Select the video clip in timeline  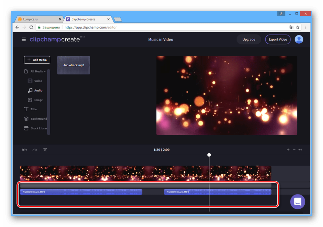tap(145, 173)
